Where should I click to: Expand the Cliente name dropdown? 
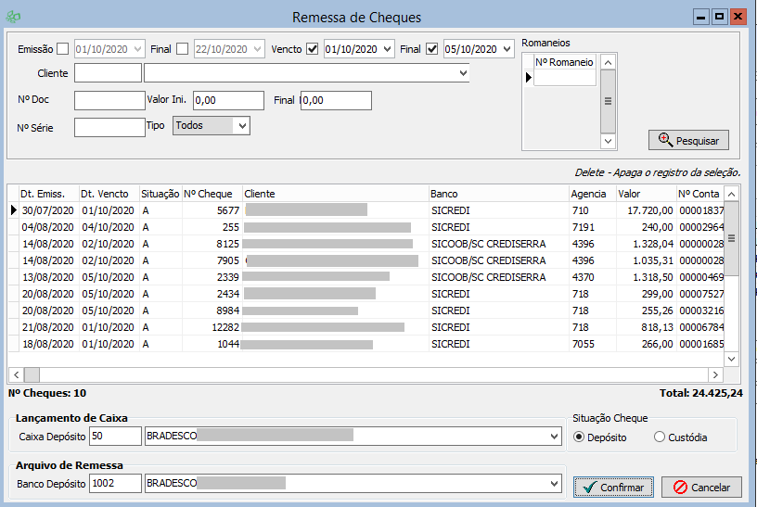pyautogui.click(x=463, y=73)
